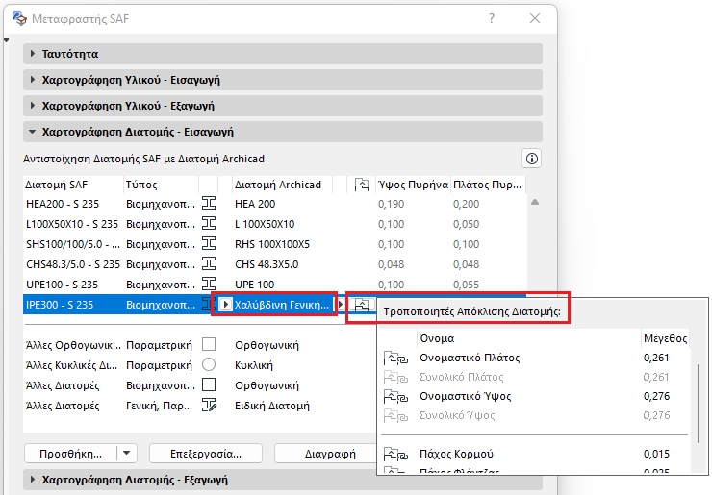
Task: Click the RHS 100X100X5 profile cell
Action: click(272, 244)
